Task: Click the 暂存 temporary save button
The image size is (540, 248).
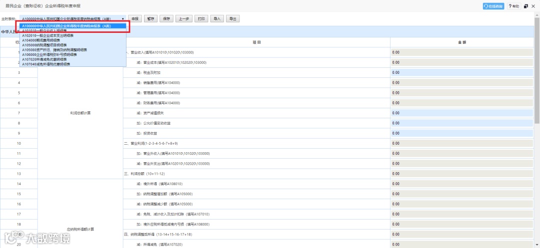Action: coord(151,19)
